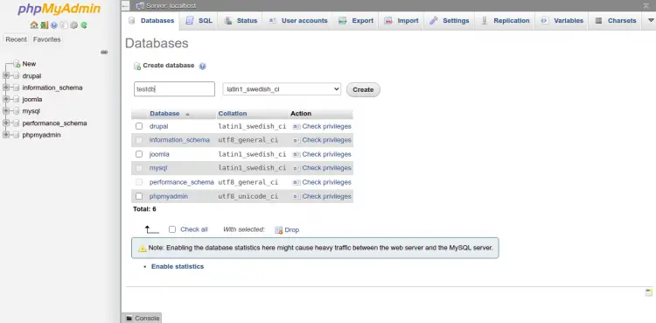The width and height of the screenshot is (656, 323).
Task: Click the Console terminal icon
Action: [129, 319]
